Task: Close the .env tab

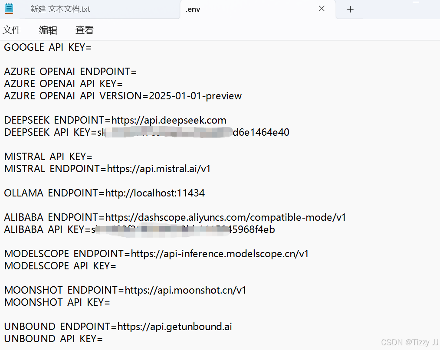Action: tap(322, 9)
